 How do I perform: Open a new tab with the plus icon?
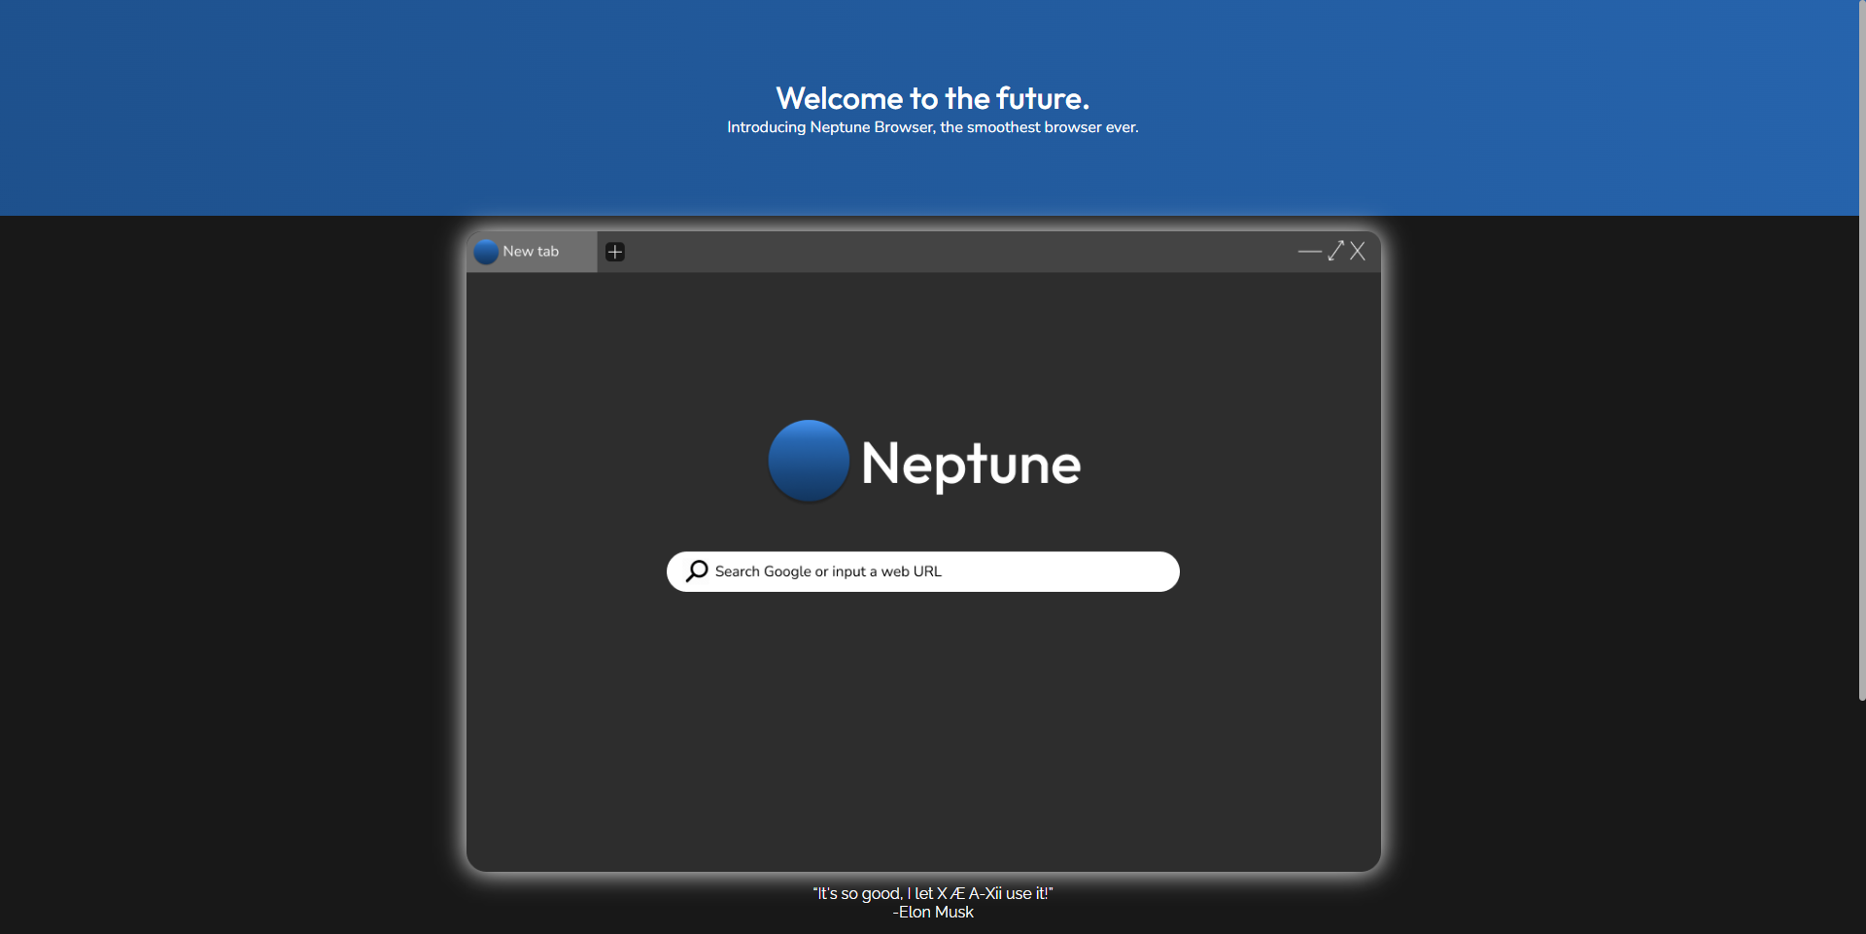[614, 251]
